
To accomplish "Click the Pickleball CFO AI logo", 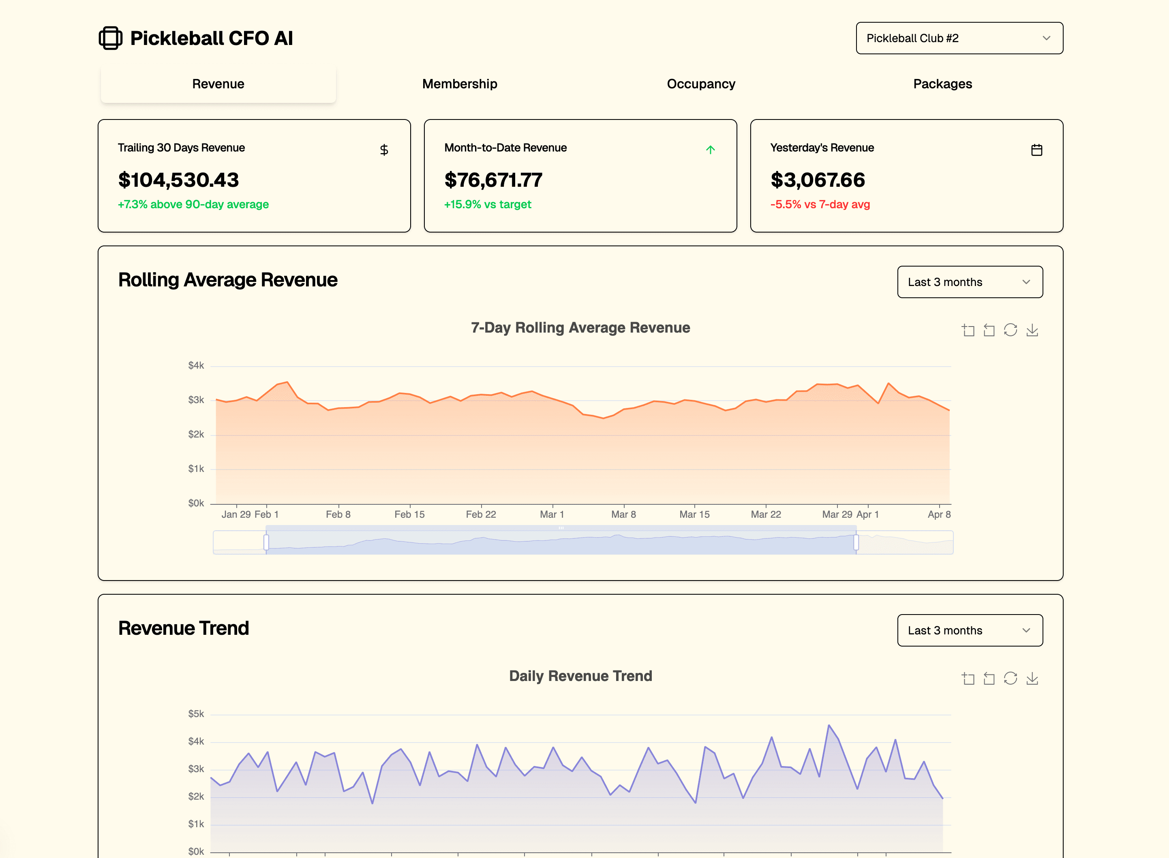I will click(197, 37).
